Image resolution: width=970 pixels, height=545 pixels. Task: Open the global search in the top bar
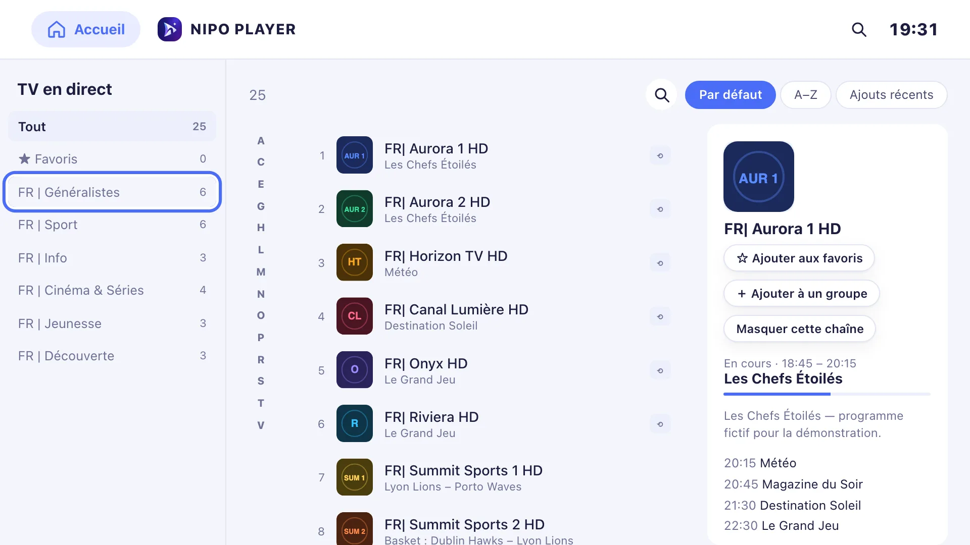point(859,29)
